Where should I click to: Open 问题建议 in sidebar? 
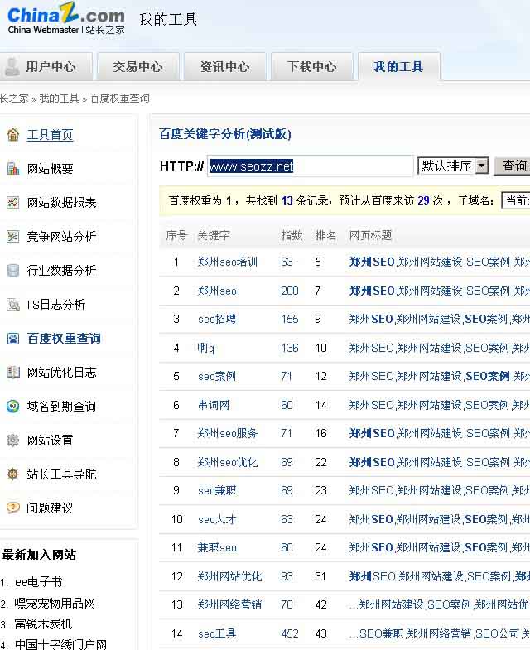(51, 508)
